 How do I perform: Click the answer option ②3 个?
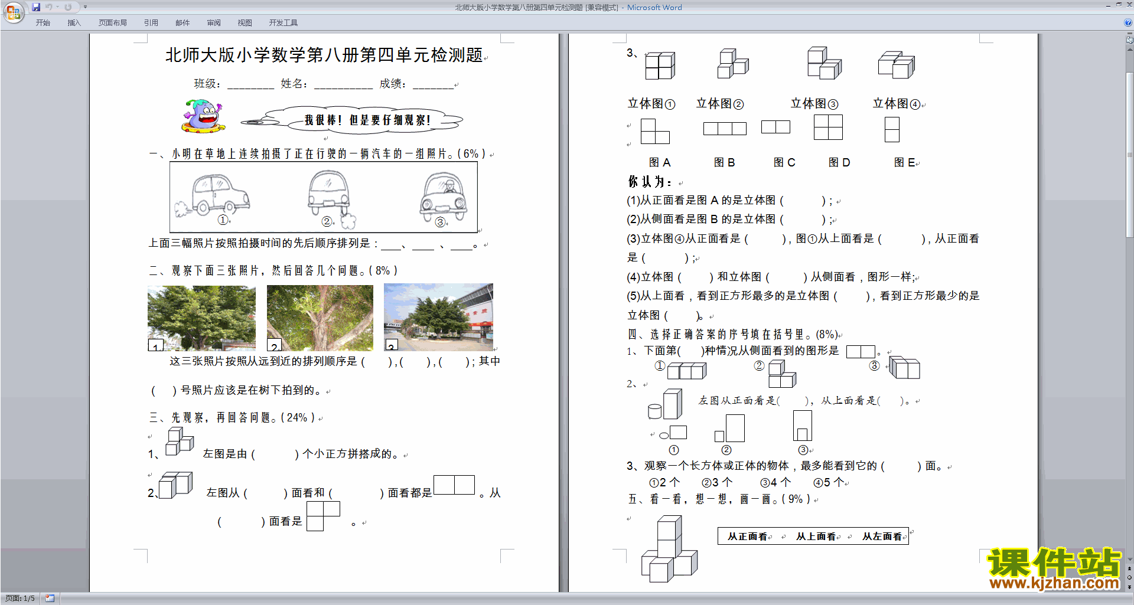pyautogui.click(x=717, y=482)
